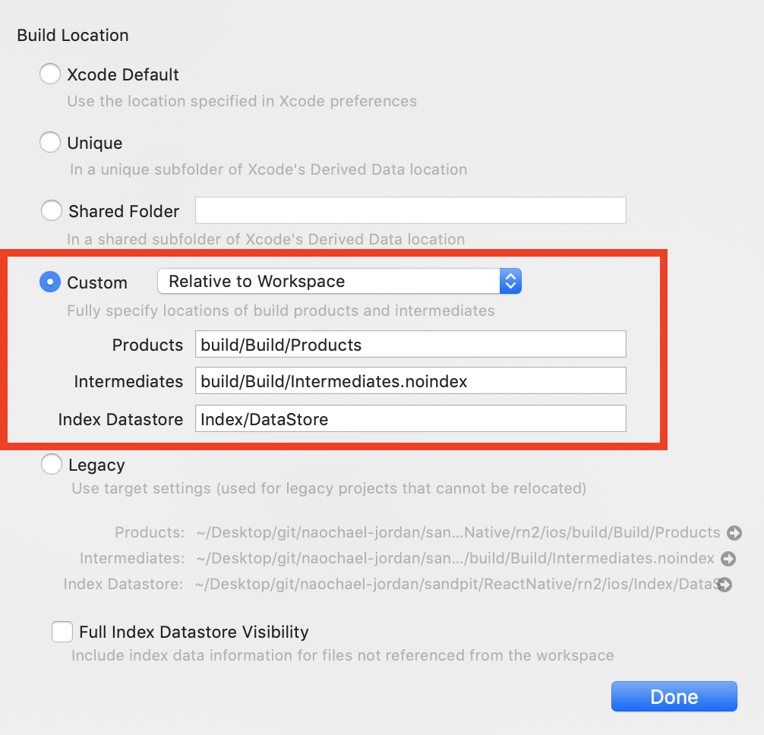Click the Build Location heading
The image size is (764, 735).
73,36
